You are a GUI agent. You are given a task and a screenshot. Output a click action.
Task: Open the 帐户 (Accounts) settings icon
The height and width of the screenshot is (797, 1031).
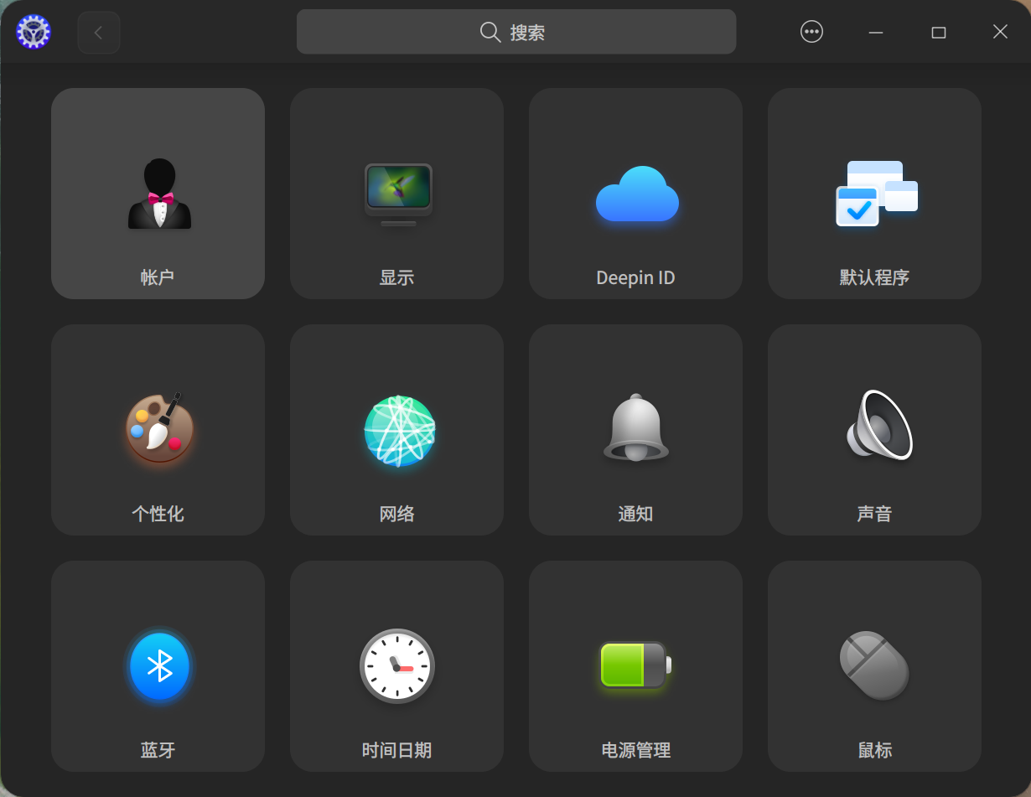(x=158, y=193)
